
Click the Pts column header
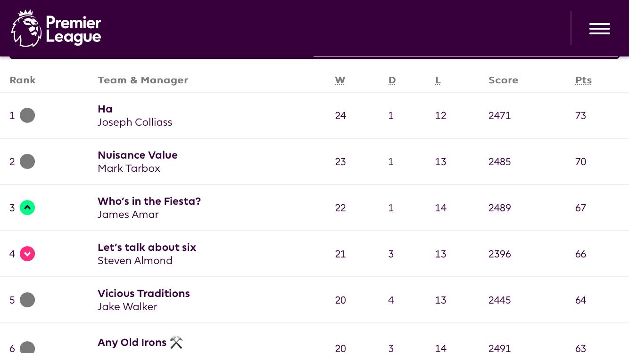[x=583, y=80]
